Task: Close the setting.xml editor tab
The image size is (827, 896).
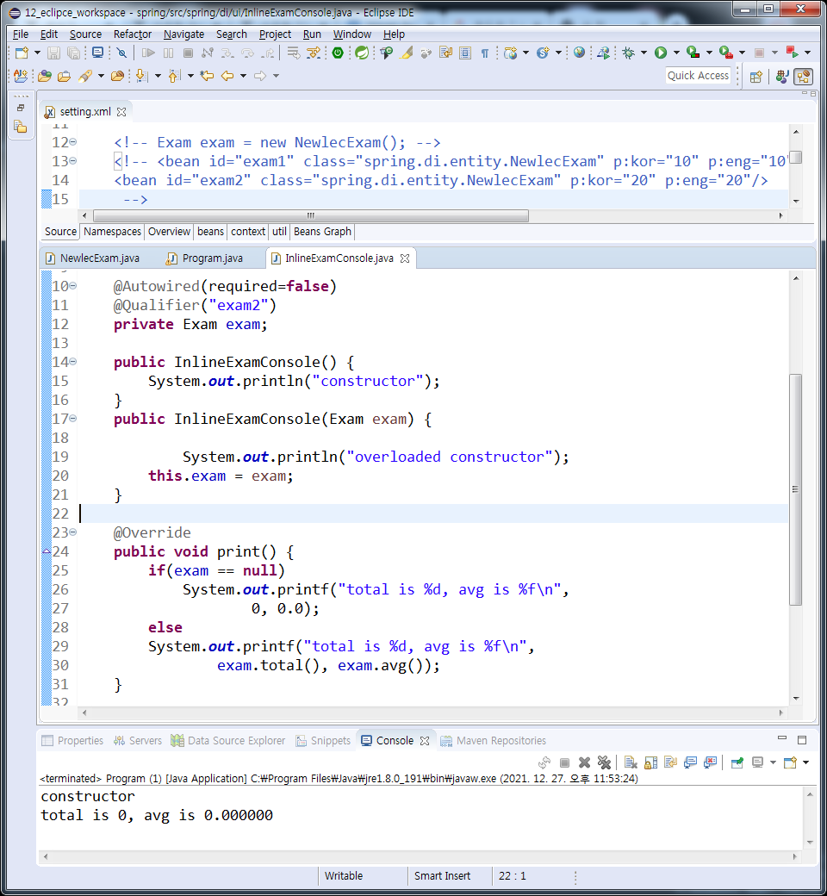Action: pyautogui.click(x=121, y=112)
